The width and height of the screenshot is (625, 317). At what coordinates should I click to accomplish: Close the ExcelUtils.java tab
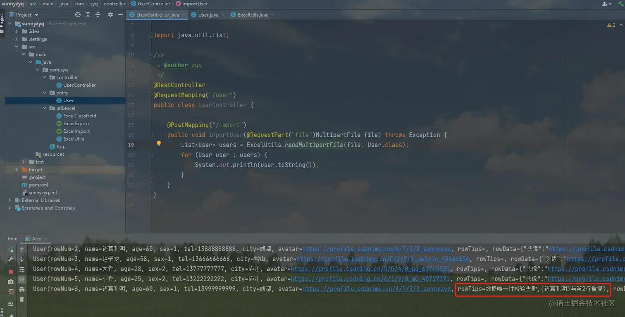[x=272, y=14]
